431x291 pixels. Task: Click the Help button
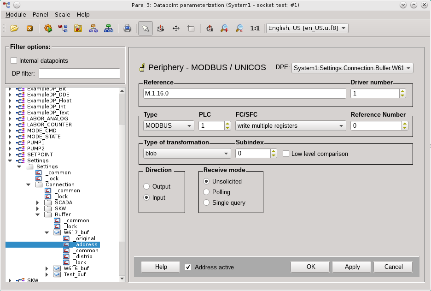pos(161,267)
